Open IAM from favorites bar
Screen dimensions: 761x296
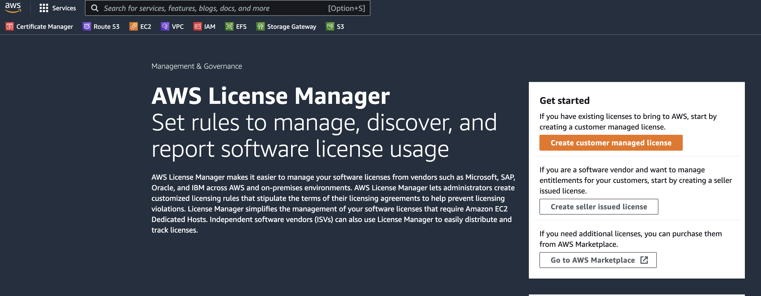(210, 27)
